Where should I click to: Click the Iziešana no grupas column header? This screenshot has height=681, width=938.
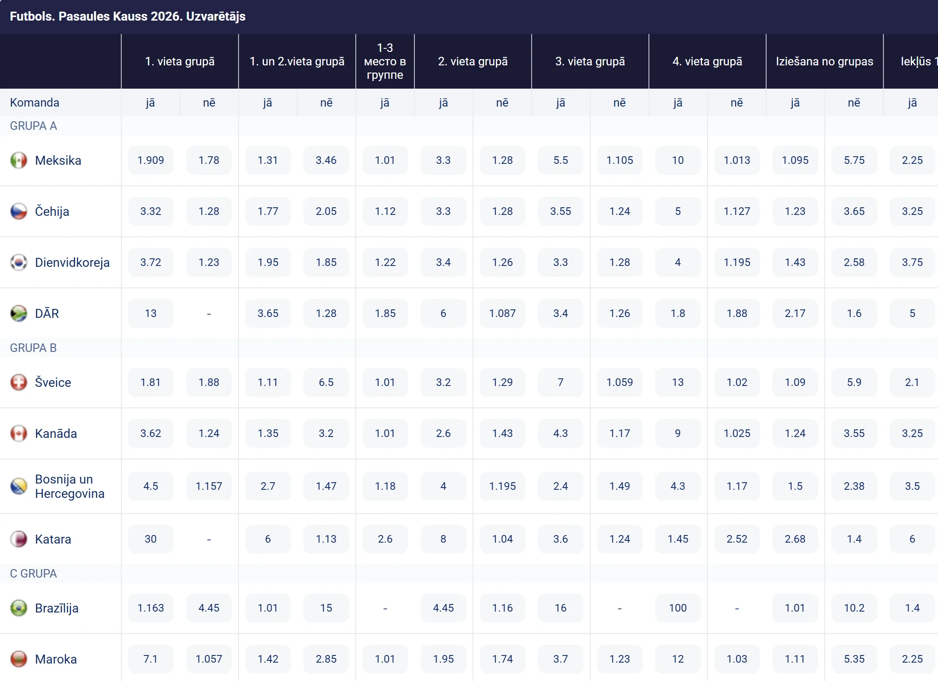point(825,61)
